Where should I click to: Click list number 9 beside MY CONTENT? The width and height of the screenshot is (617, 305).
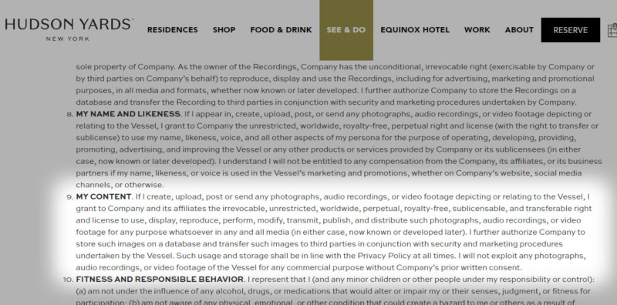[x=69, y=197]
